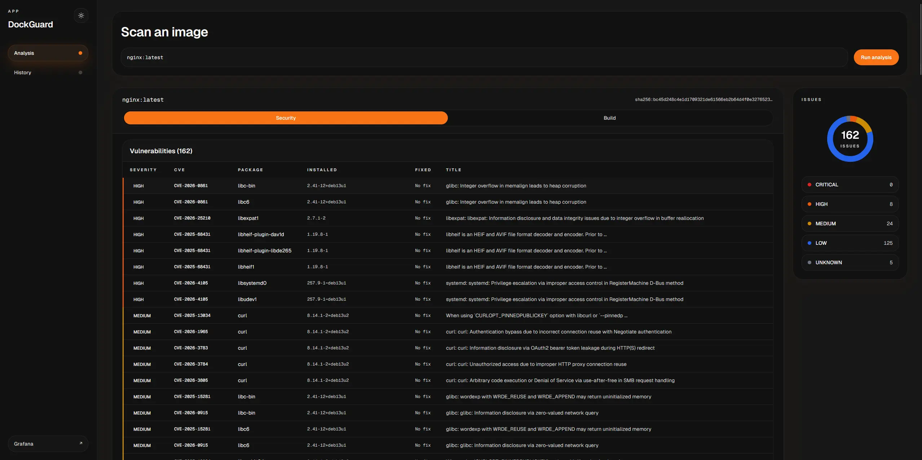The image size is (922, 460).
Task: Click the FIXED column header
Action: point(423,170)
